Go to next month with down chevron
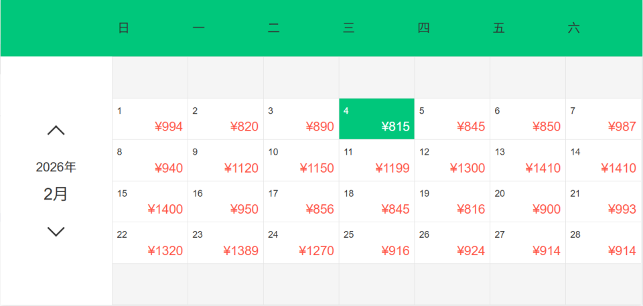The image size is (643, 306). click(x=56, y=232)
